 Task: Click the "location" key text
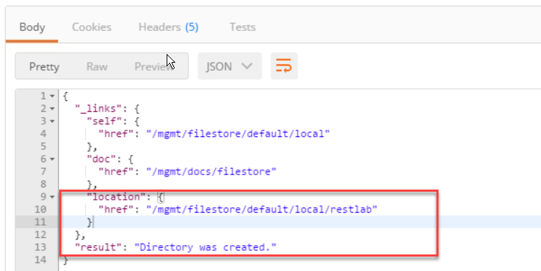point(115,197)
